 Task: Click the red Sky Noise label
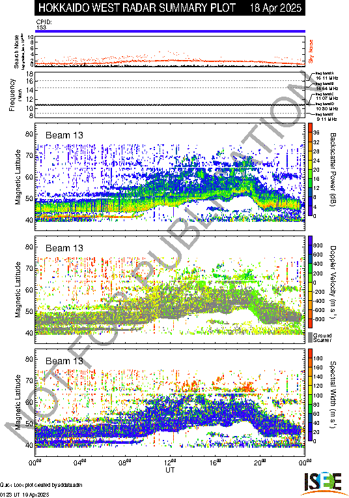311,51
